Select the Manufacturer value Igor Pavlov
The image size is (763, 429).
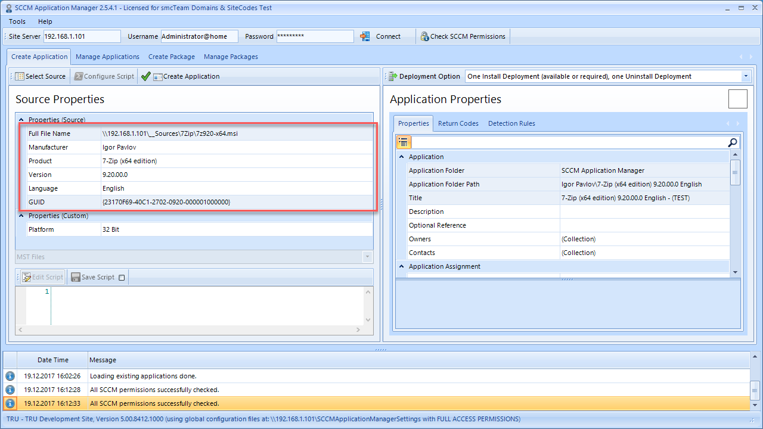point(119,147)
